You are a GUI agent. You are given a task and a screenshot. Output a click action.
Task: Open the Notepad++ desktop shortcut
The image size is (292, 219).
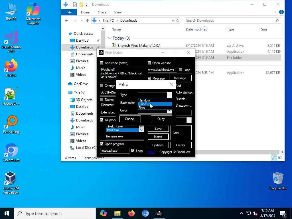(x=11, y=97)
